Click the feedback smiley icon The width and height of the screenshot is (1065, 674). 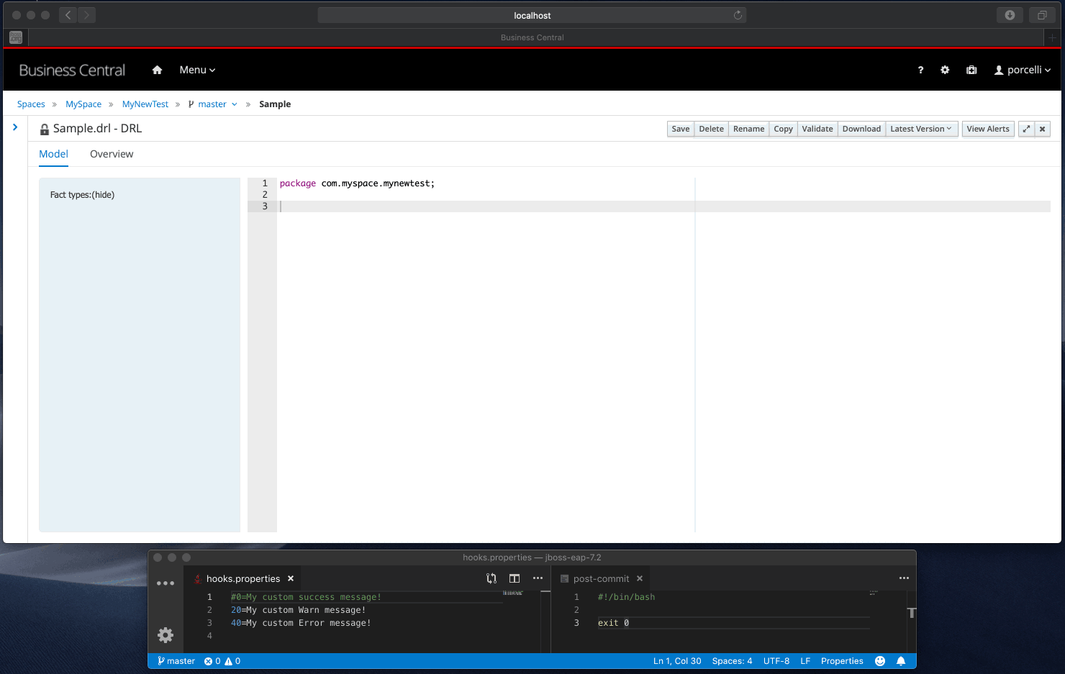tap(880, 661)
